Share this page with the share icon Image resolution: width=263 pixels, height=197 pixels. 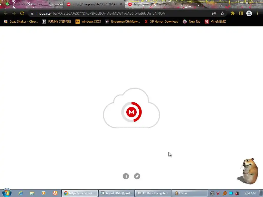pos(214,13)
